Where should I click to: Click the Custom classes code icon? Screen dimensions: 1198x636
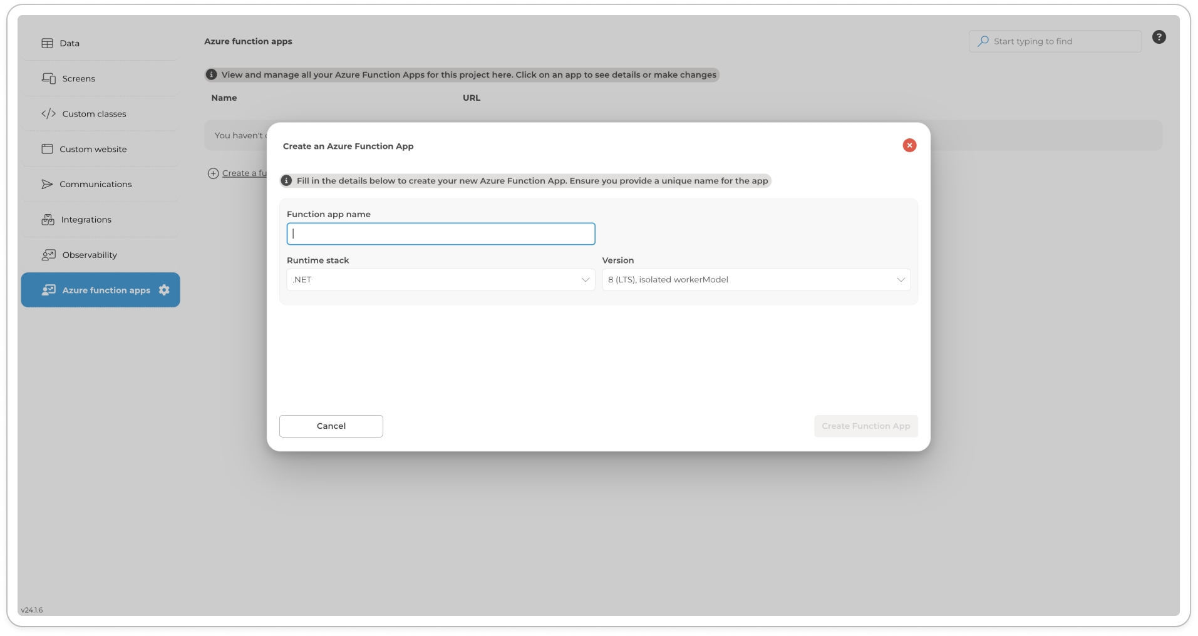48,114
